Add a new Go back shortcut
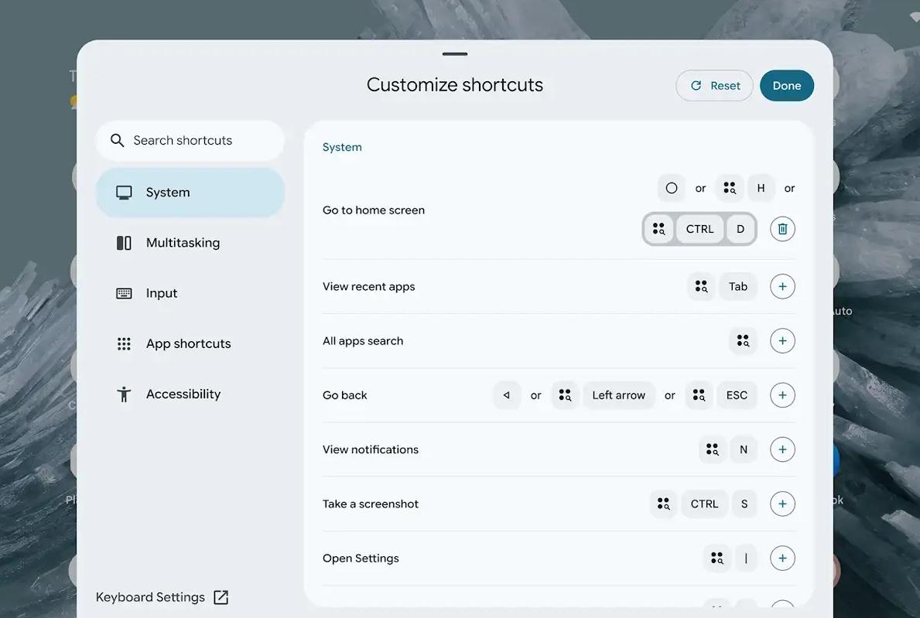The width and height of the screenshot is (920, 618). tap(782, 395)
